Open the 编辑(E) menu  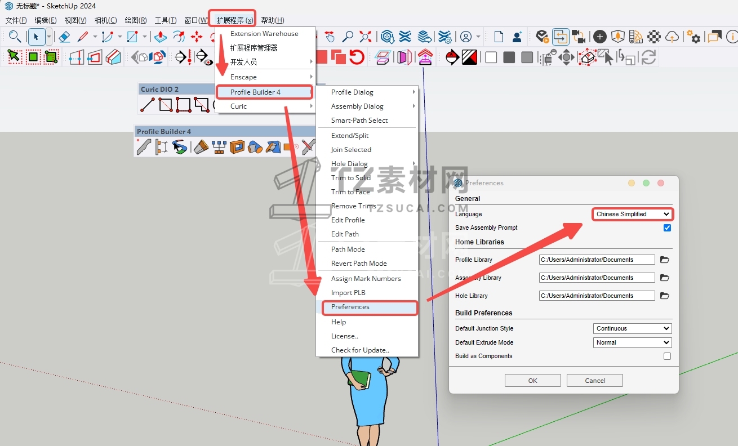[x=46, y=20]
